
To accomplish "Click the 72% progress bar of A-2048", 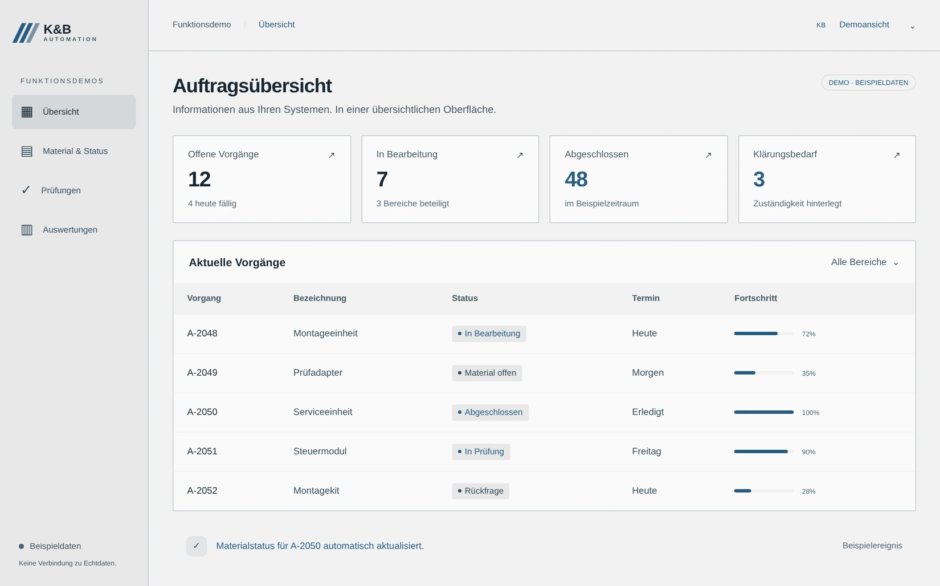I will (x=763, y=333).
